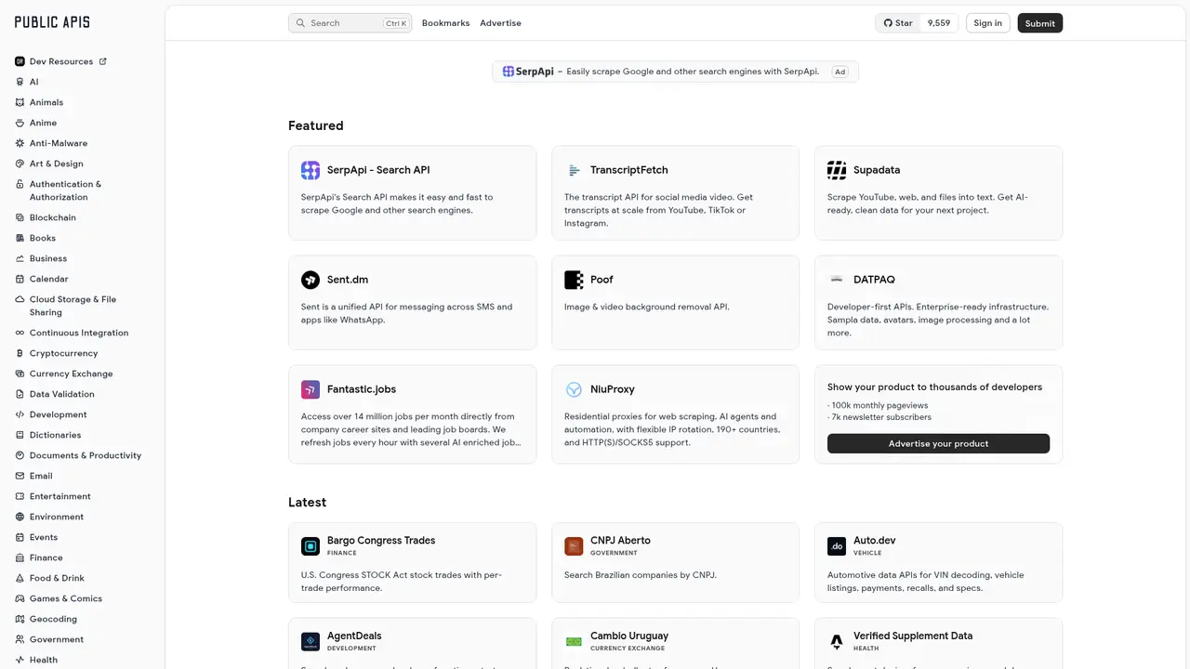Click the DATPAQ logo icon
Screen dimensions: 1190x669
point(837,280)
